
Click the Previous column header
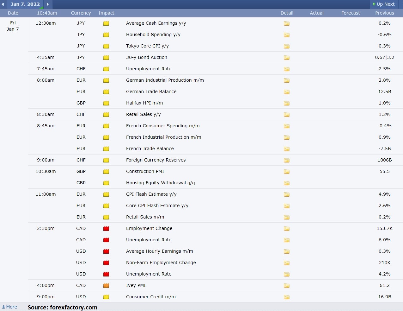385,13
